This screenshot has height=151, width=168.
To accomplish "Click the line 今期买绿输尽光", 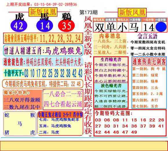I will 111,91.
